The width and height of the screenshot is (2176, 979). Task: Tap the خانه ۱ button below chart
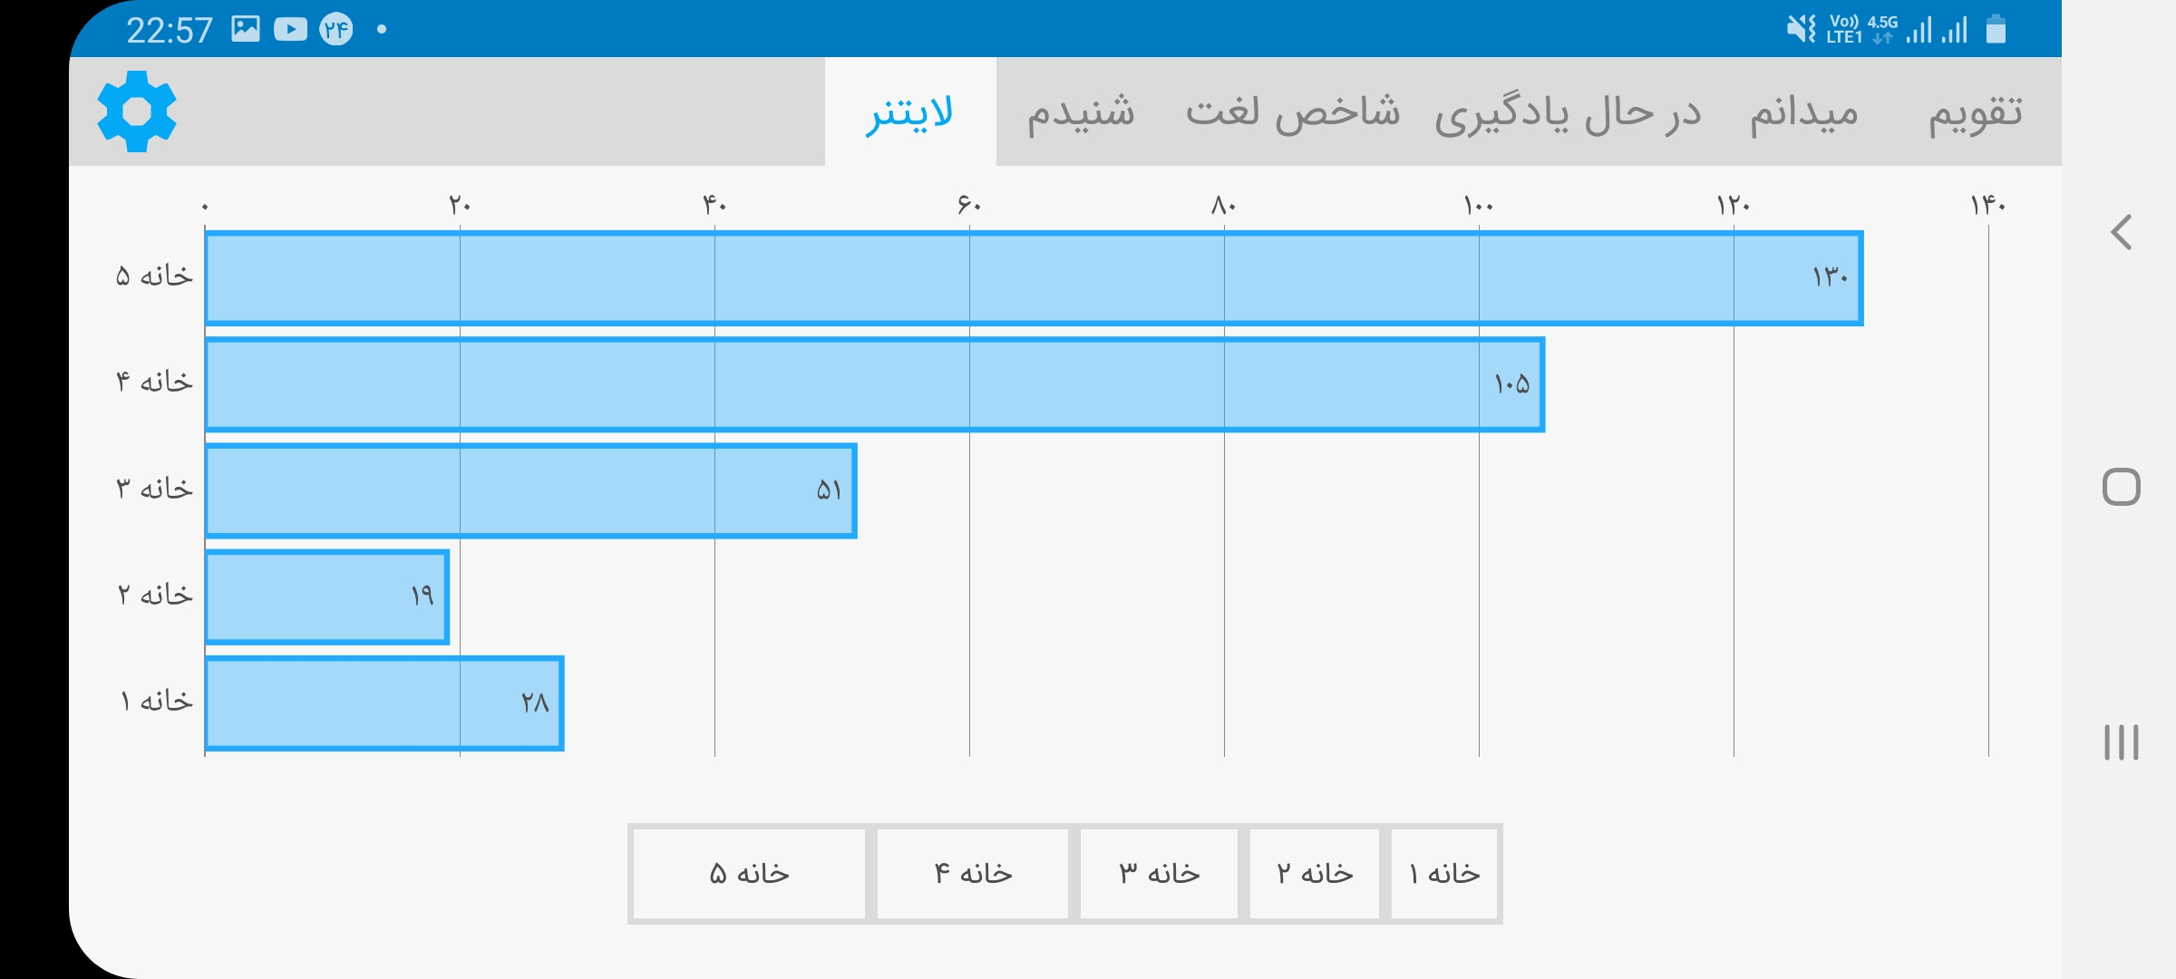(x=1443, y=874)
